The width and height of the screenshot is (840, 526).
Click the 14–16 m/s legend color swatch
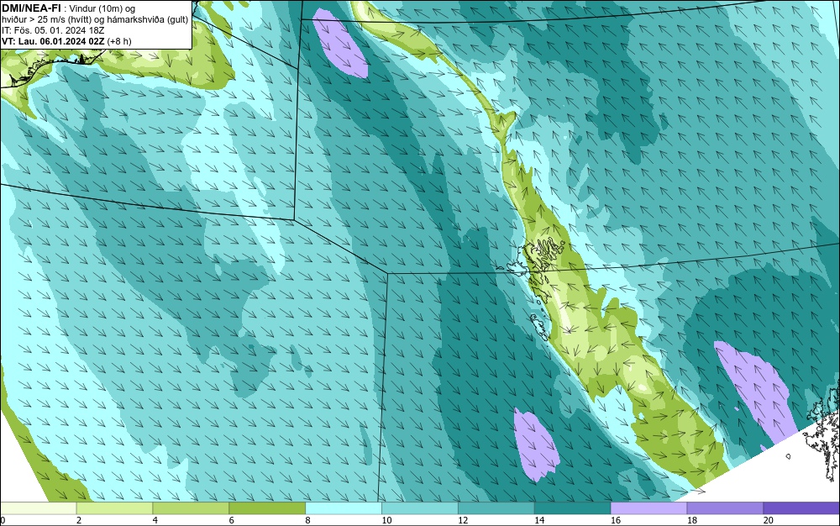pyautogui.click(x=573, y=508)
